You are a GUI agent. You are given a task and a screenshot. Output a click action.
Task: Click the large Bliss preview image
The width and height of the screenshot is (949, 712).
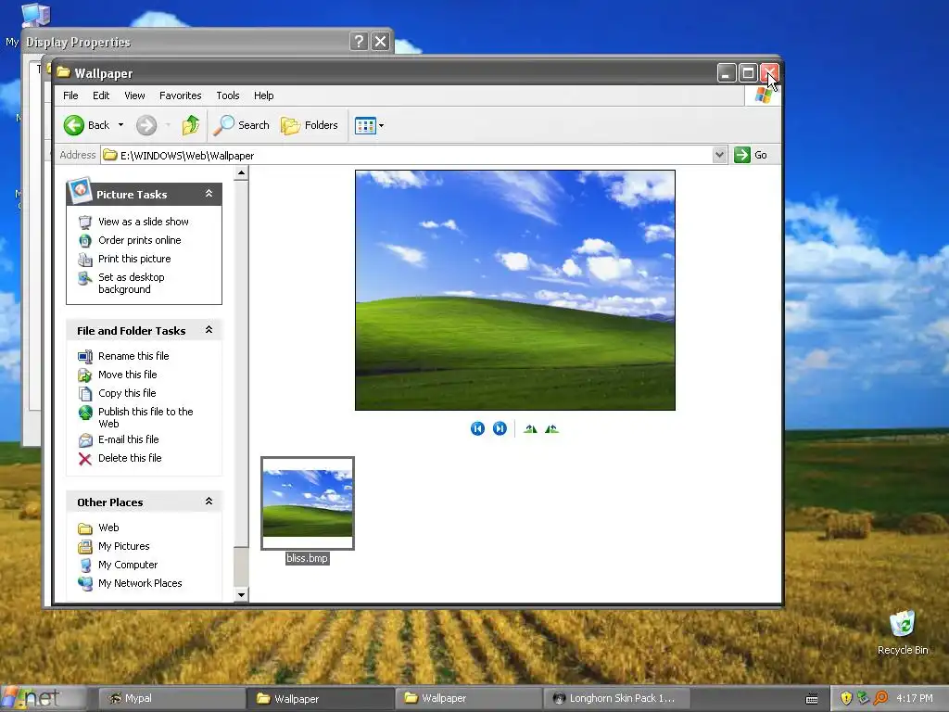(515, 290)
